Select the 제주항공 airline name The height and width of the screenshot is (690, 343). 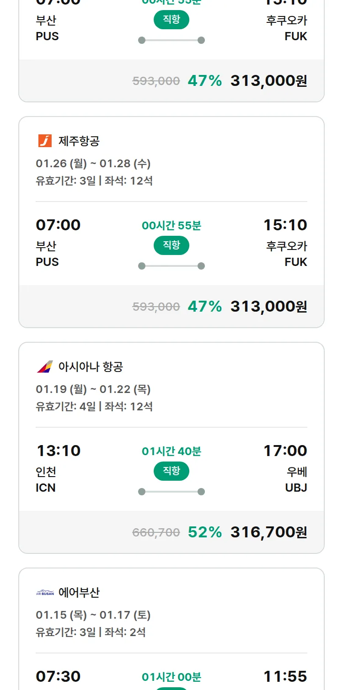(x=79, y=141)
